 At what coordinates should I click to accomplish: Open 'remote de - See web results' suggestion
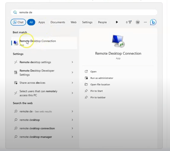tap(44, 111)
